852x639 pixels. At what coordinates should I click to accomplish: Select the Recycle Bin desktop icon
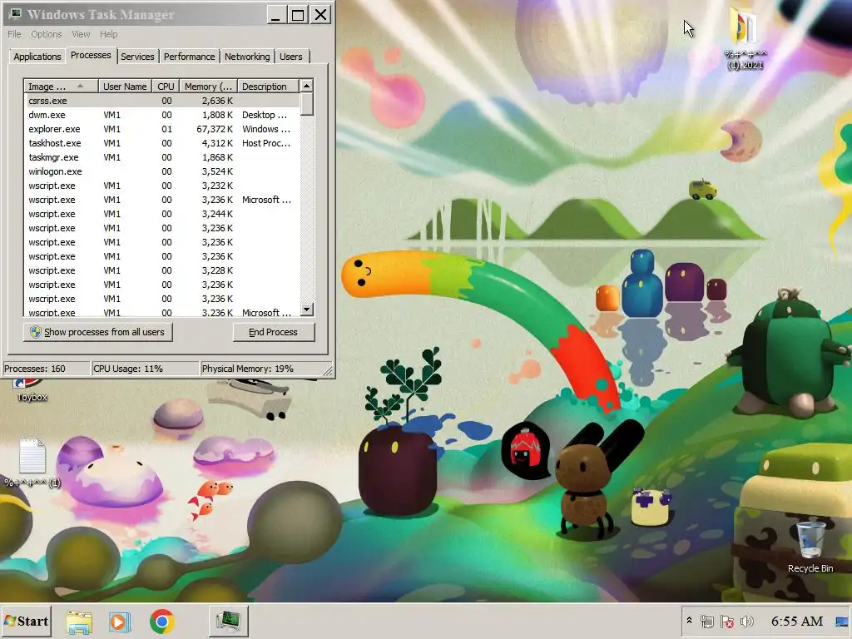point(810,547)
